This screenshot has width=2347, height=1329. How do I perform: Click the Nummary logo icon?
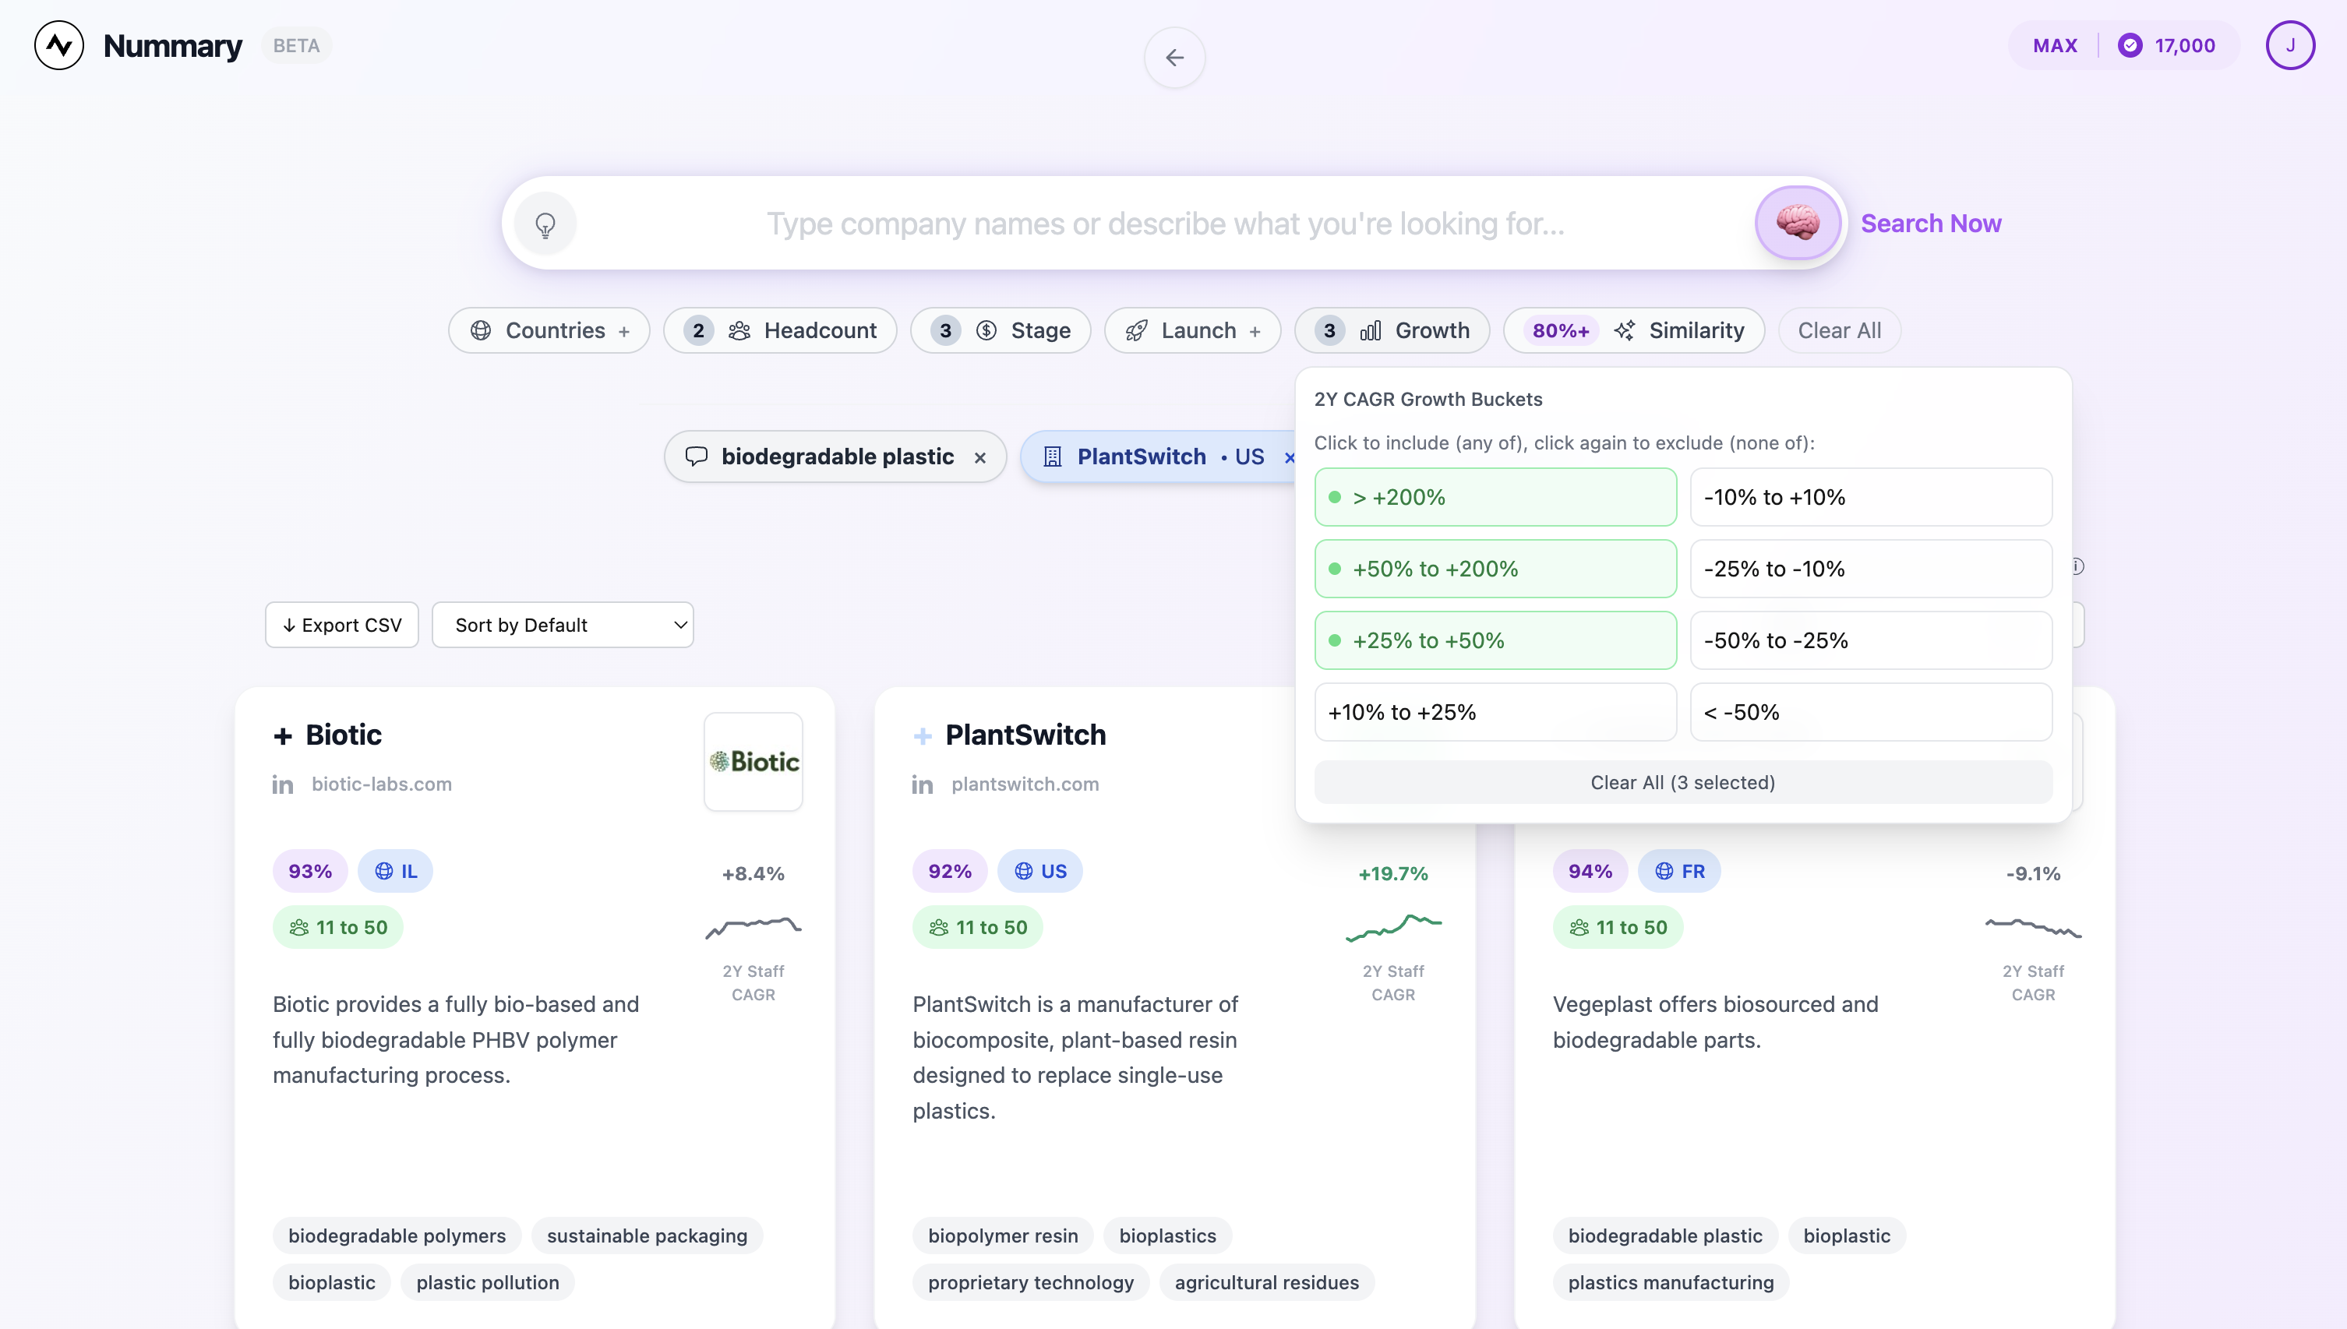(x=59, y=44)
